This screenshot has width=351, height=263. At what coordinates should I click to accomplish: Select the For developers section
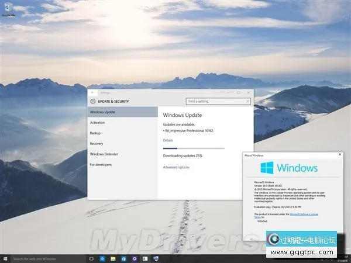[101, 164]
